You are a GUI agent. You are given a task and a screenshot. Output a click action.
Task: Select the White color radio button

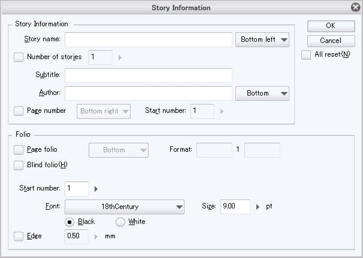(x=120, y=222)
